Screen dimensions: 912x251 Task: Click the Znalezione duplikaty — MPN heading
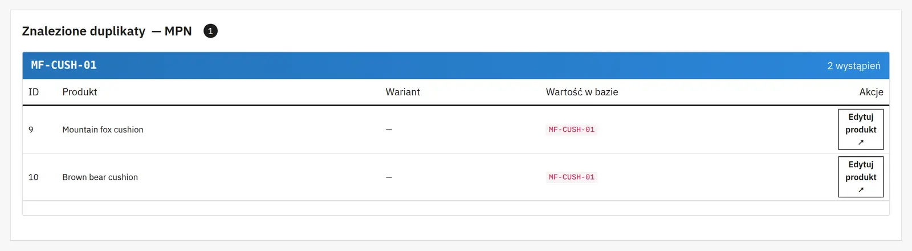(107, 31)
